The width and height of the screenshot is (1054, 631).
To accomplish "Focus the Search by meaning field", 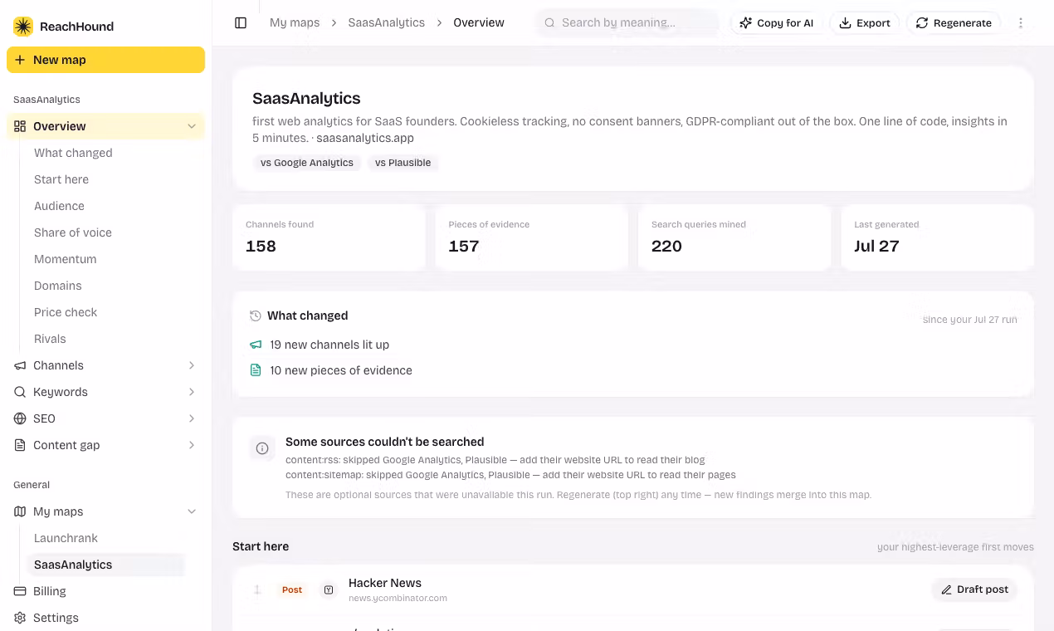I will tap(627, 22).
